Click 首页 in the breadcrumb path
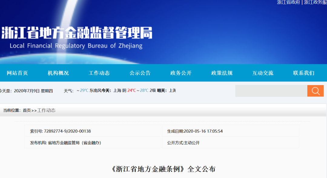Screen dimensions: 327x178 click(27, 110)
